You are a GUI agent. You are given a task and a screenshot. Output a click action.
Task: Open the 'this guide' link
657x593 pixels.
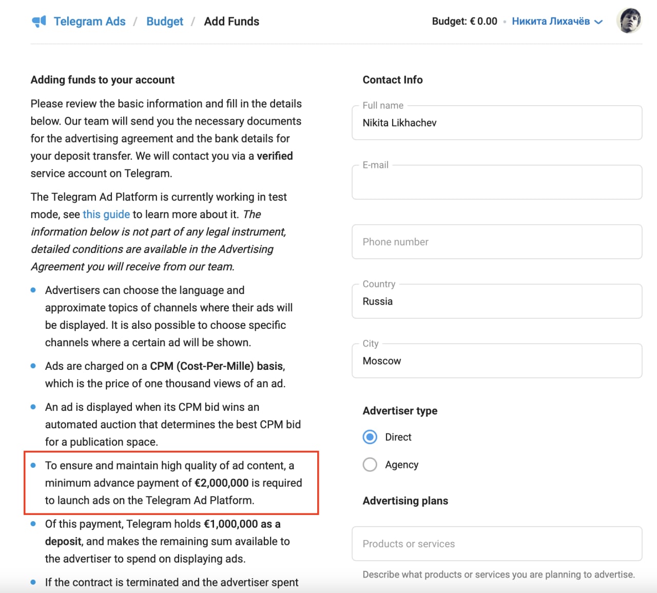pyautogui.click(x=106, y=214)
